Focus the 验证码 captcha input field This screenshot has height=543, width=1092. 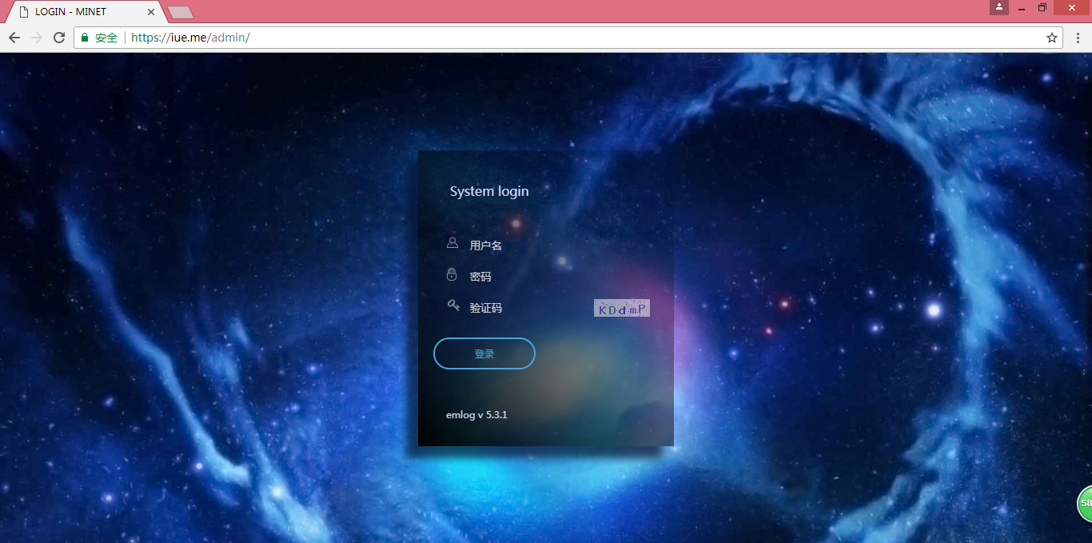point(544,308)
